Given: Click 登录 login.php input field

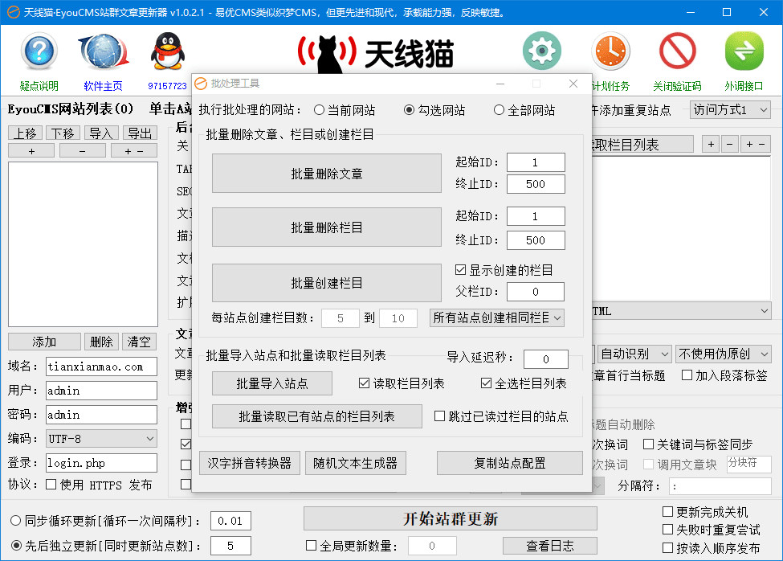Looking at the screenshot, I should [101, 463].
